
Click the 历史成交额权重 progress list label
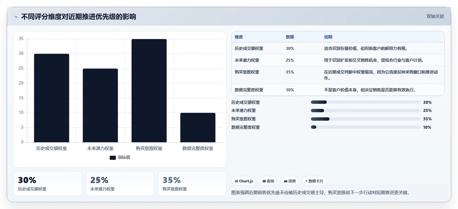pyautogui.click(x=246, y=102)
